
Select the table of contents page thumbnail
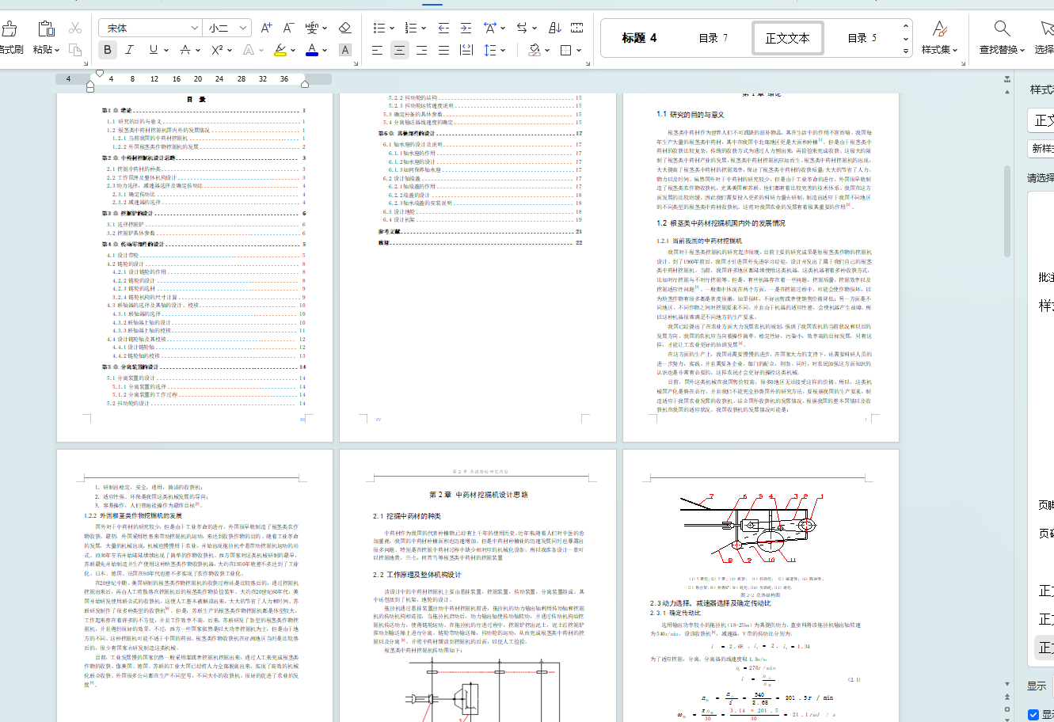tap(195, 267)
